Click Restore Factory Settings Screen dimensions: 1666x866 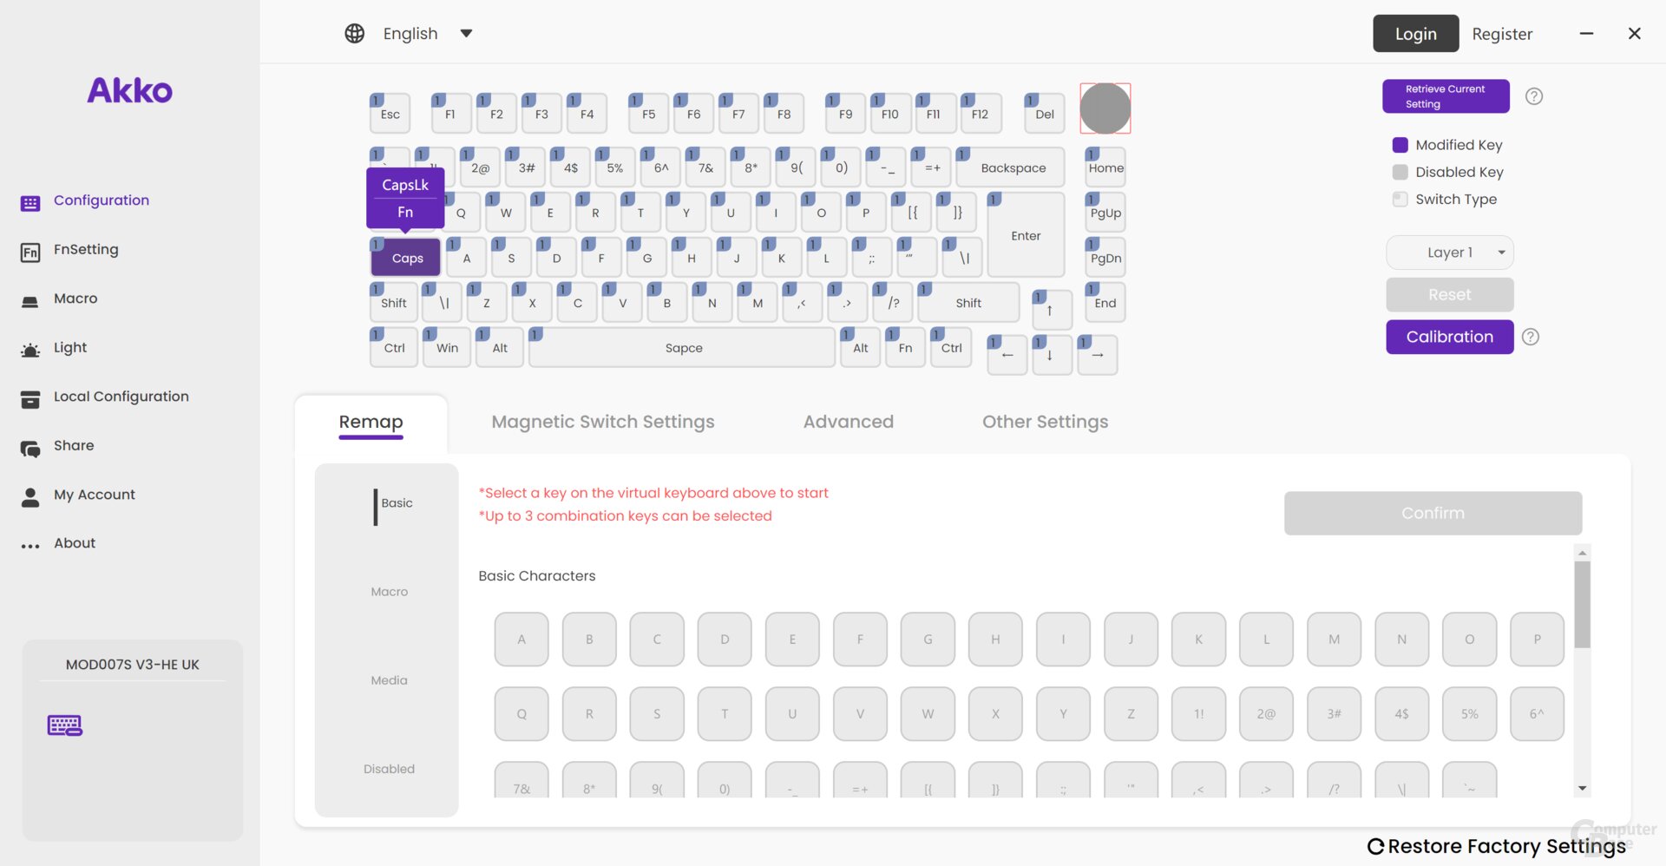point(1497,846)
